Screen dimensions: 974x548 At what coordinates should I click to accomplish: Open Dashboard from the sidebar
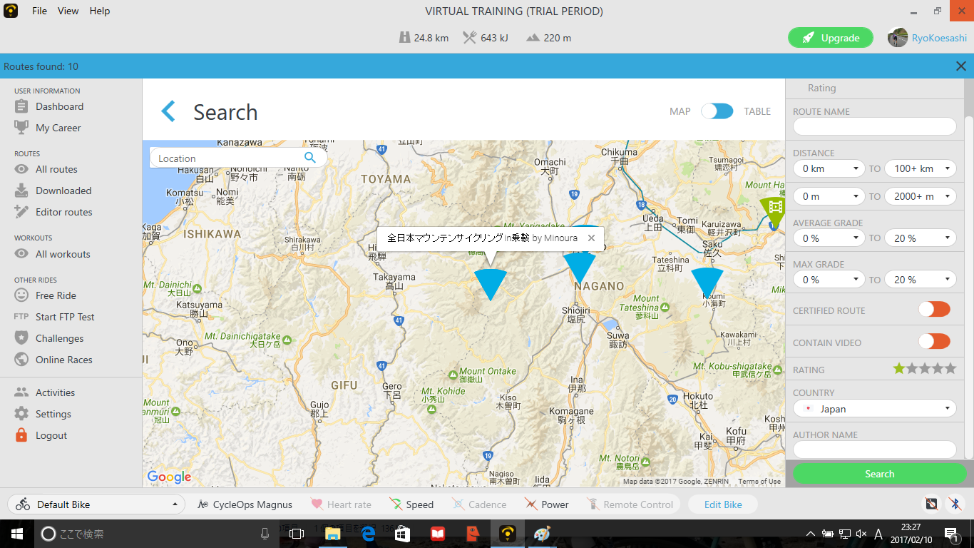pos(59,106)
